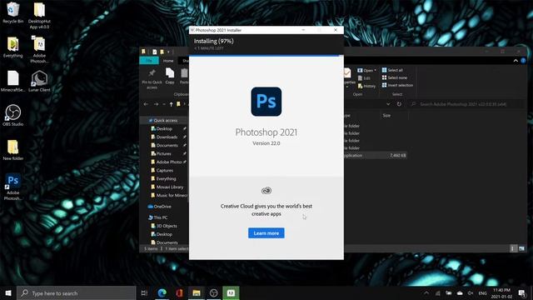Click Select none in Explorer ribbon
This screenshot has height=300, width=533.
[394, 77]
